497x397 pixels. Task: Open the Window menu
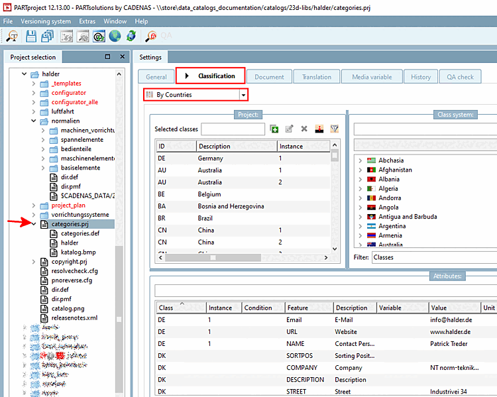click(x=115, y=21)
